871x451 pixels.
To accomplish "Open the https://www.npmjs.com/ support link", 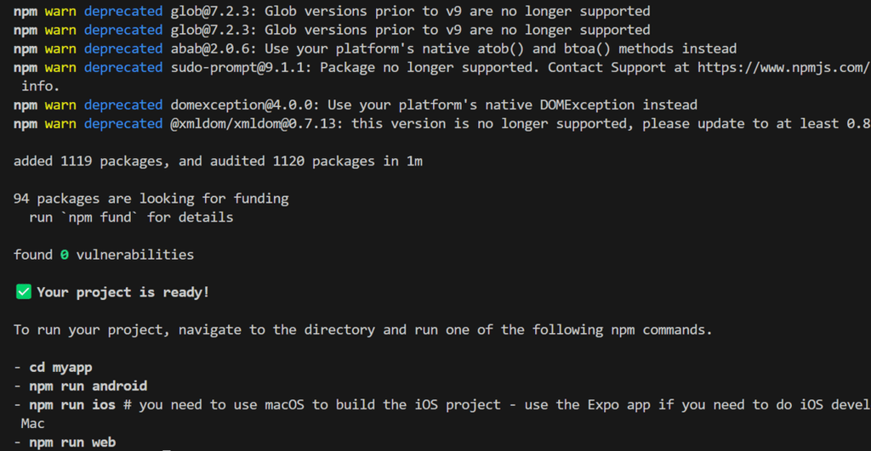I will pos(783,67).
